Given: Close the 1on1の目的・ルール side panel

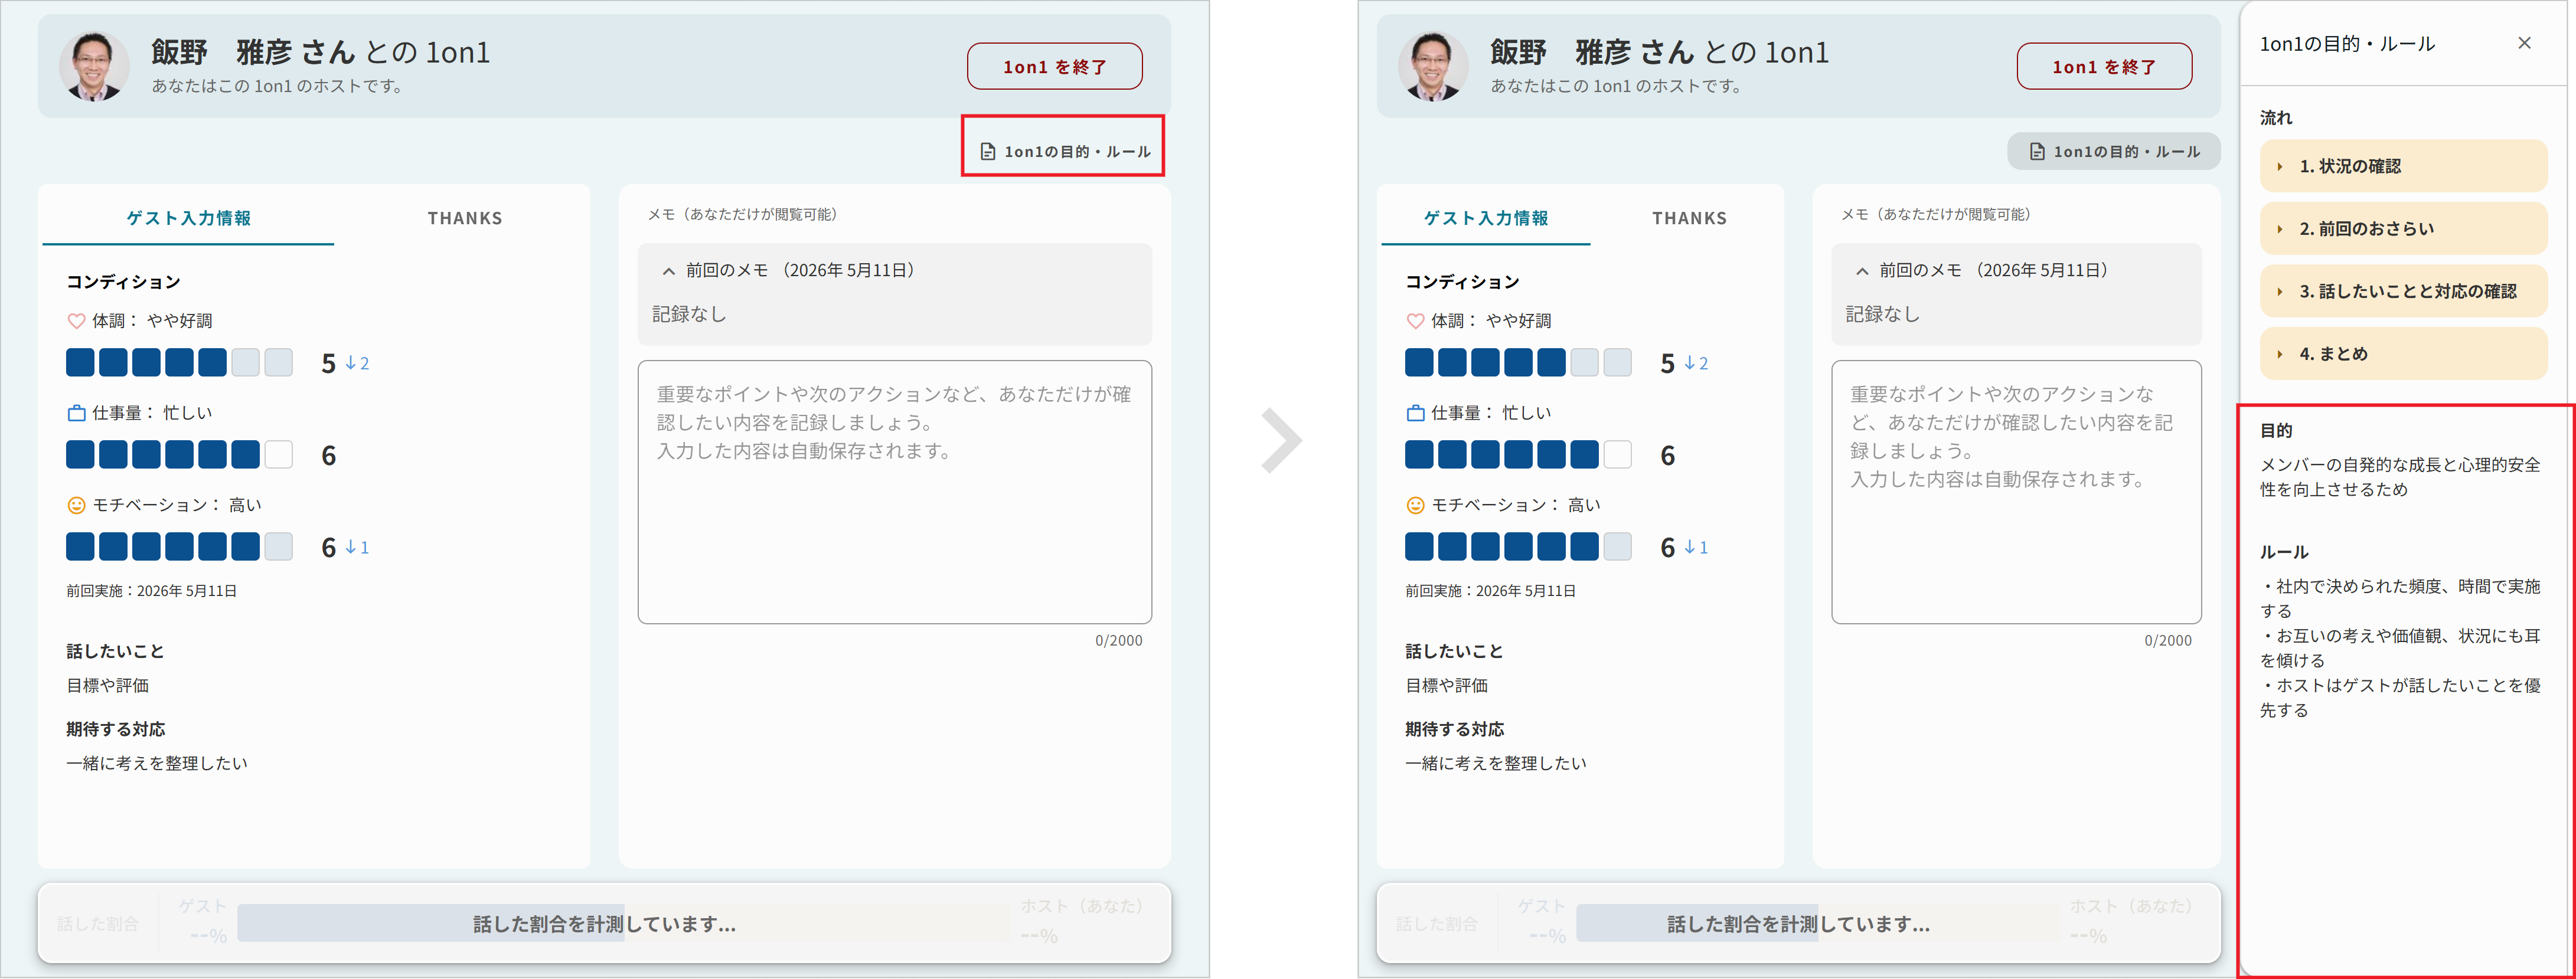Looking at the screenshot, I should (x=2524, y=43).
